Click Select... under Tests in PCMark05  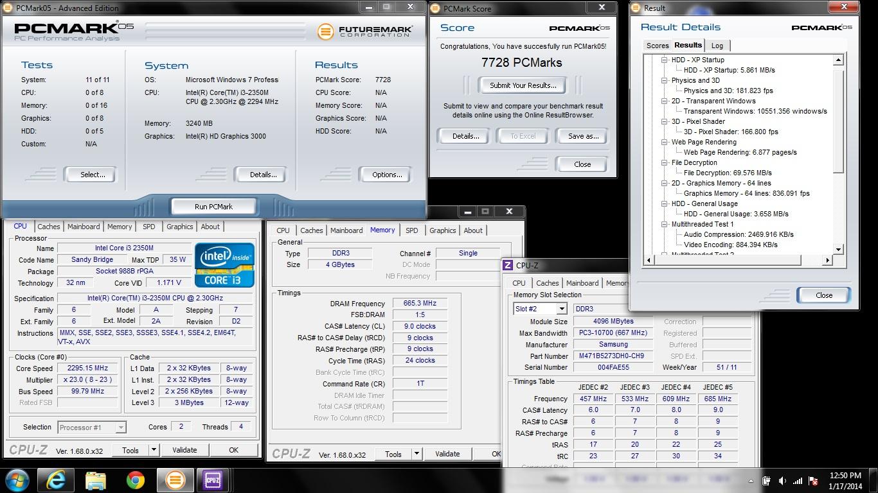[x=93, y=175]
